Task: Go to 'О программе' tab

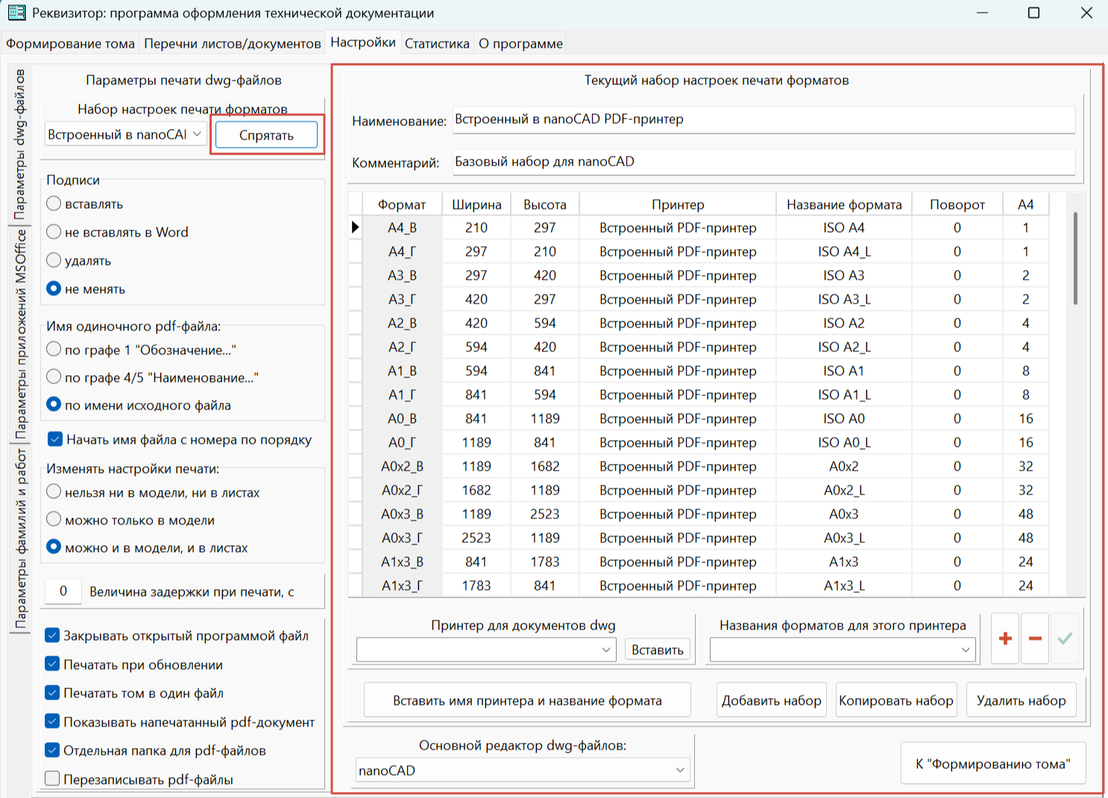Action: point(520,43)
